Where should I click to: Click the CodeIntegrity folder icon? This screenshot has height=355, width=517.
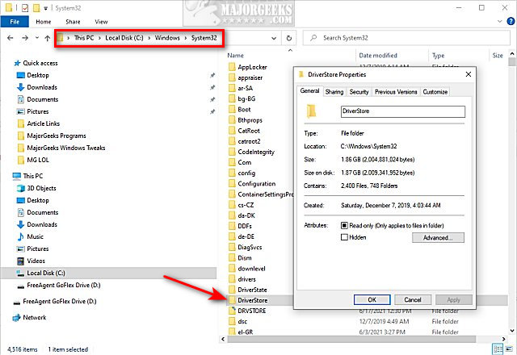tap(232, 152)
